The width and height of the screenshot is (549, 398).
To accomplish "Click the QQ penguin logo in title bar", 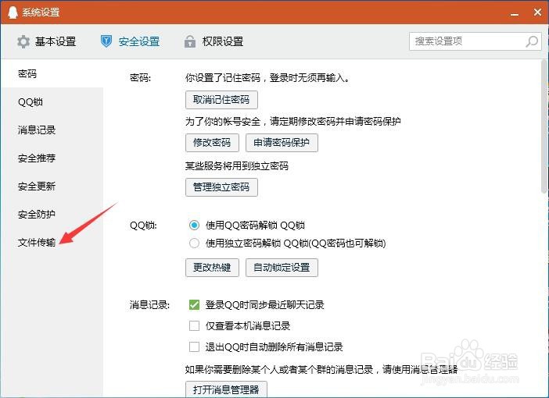I will pos(13,12).
